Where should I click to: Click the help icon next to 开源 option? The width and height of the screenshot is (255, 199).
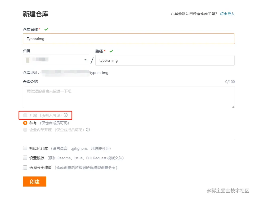(x=66, y=115)
